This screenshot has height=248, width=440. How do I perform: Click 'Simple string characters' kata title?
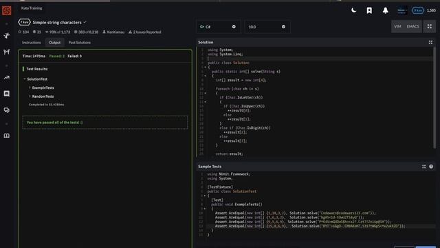(57, 22)
